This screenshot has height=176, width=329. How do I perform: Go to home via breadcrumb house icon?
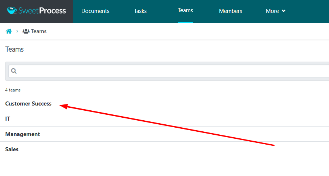coord(9,31)
